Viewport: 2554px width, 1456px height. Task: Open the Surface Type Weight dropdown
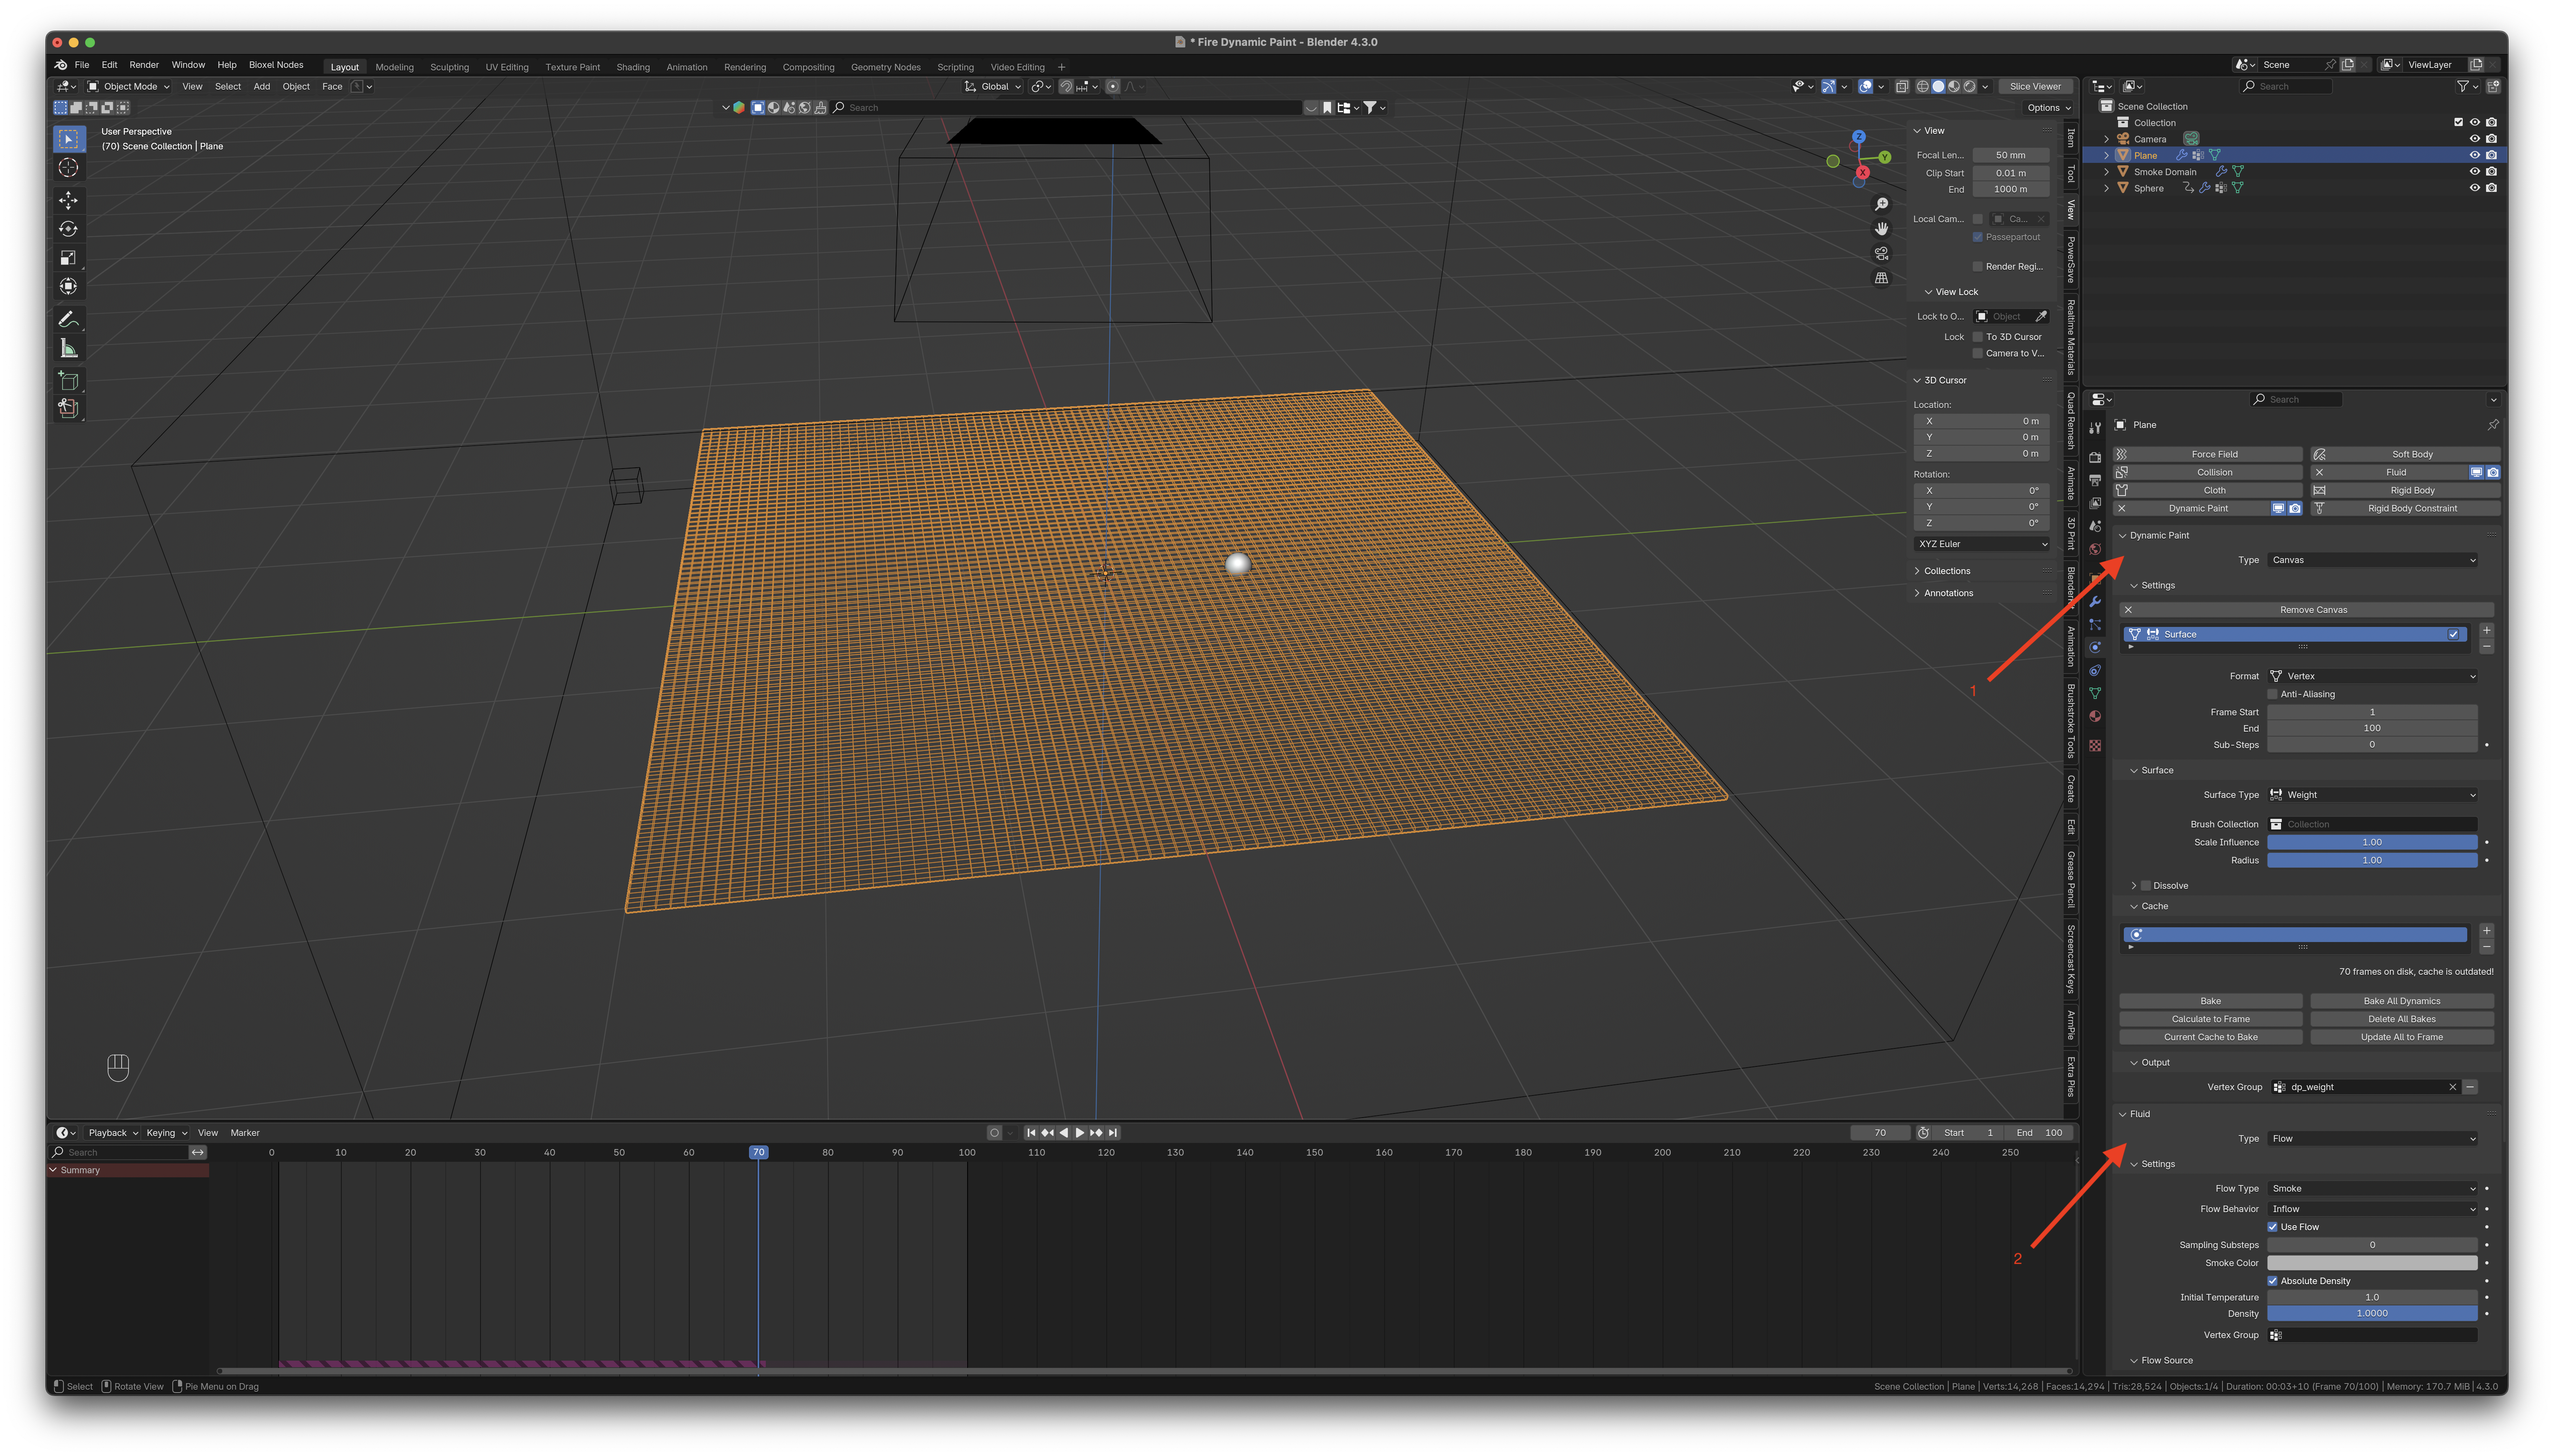(x=2372, y=795)
